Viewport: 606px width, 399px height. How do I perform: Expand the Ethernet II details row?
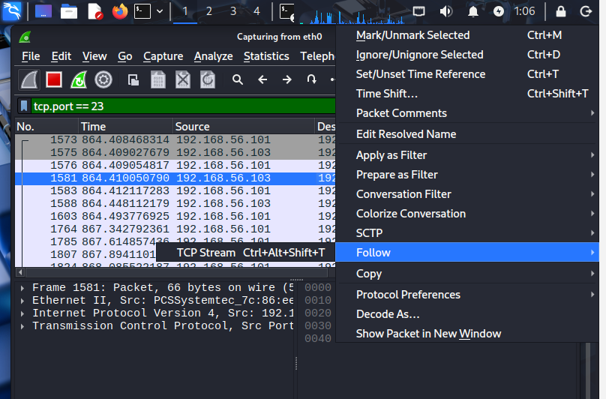click(x=22, y=301)
